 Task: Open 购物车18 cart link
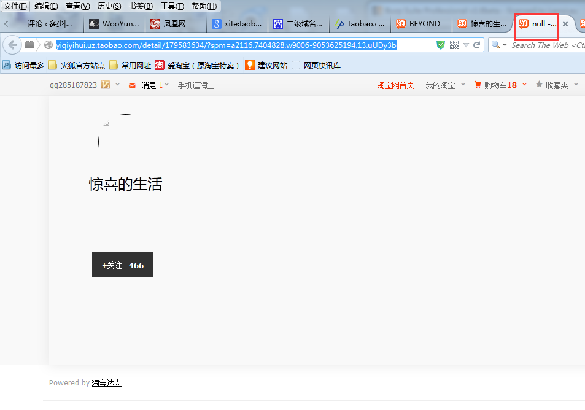pos(500,85)
